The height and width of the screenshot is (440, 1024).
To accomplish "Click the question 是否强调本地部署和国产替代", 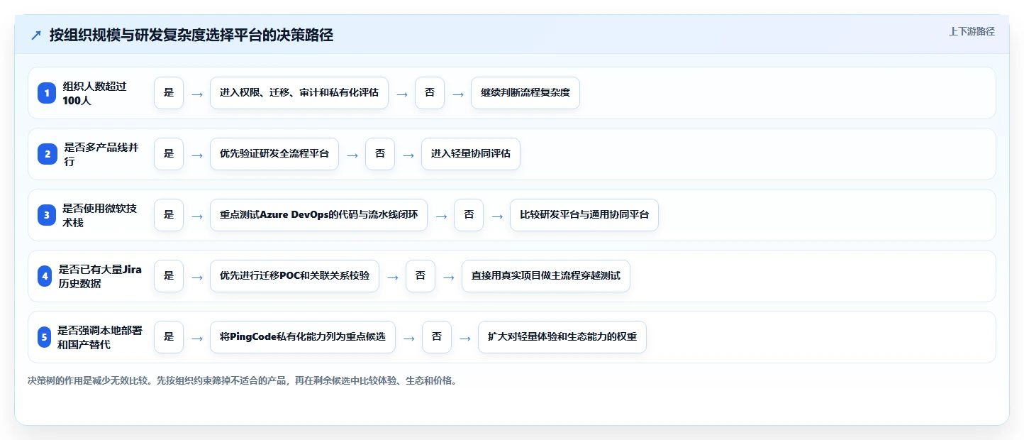I will click(x=100, y=337).
